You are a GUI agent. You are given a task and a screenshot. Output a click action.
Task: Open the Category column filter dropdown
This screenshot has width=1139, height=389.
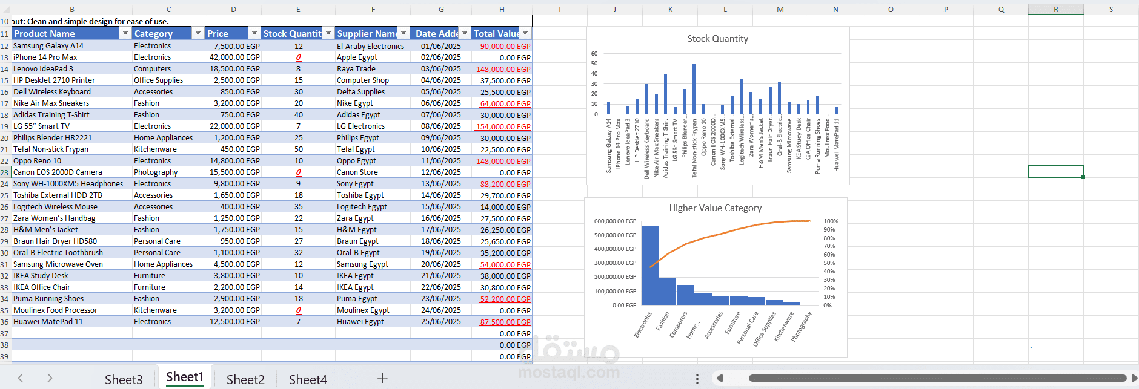click(x=198, y=33)
